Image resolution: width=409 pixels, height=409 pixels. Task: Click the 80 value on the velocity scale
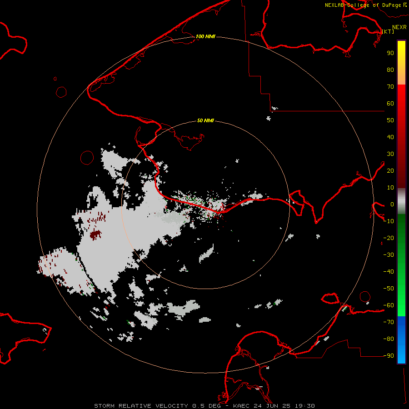(x=390, y=70)
